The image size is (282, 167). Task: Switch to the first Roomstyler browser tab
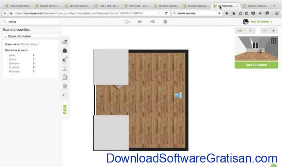coord(18,6)
